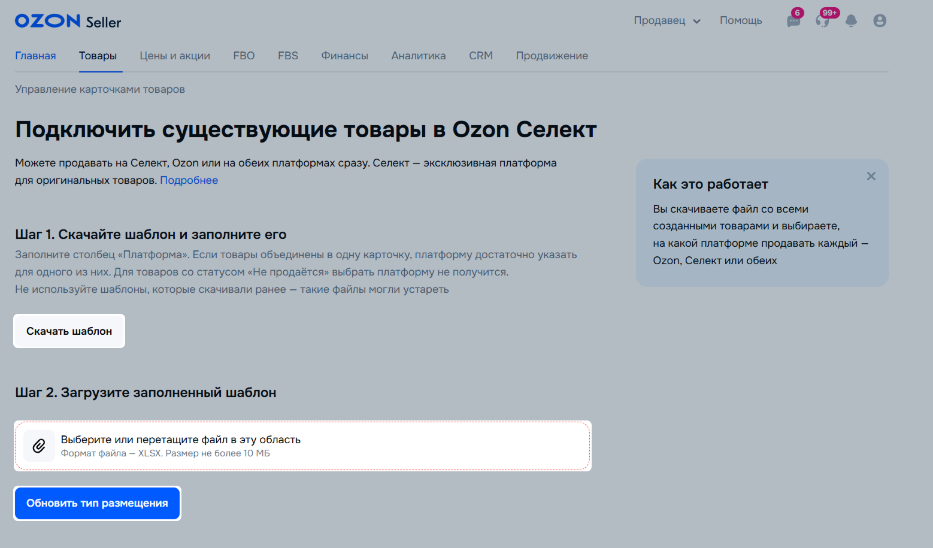Screen dimensions: 933x548
Task: Navigate to the "Финансы" tab
Action: pos(344,56)
